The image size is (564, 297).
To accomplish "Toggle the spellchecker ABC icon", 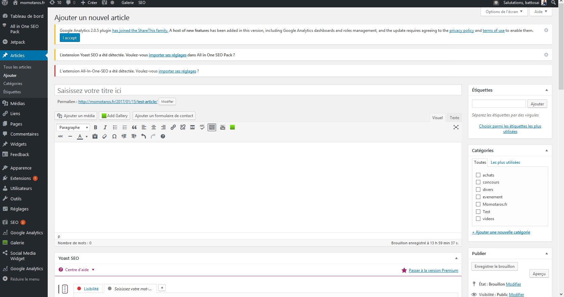I will 202,128.
